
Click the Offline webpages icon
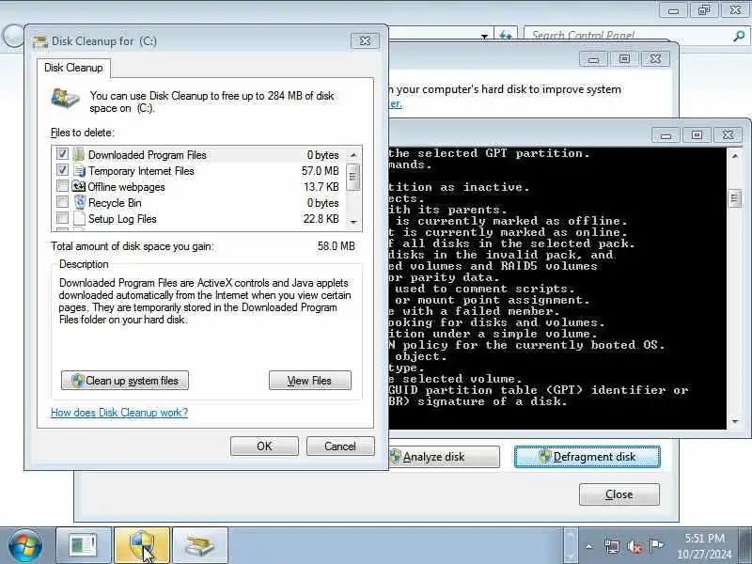tap(78, 186)
